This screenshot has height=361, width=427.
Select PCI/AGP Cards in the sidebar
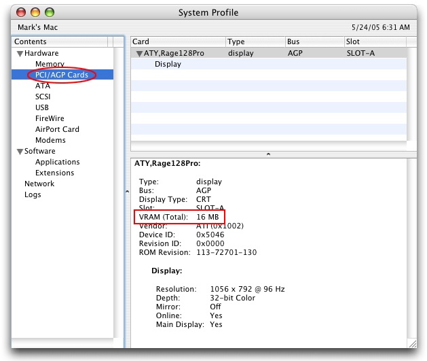(62, 75)
